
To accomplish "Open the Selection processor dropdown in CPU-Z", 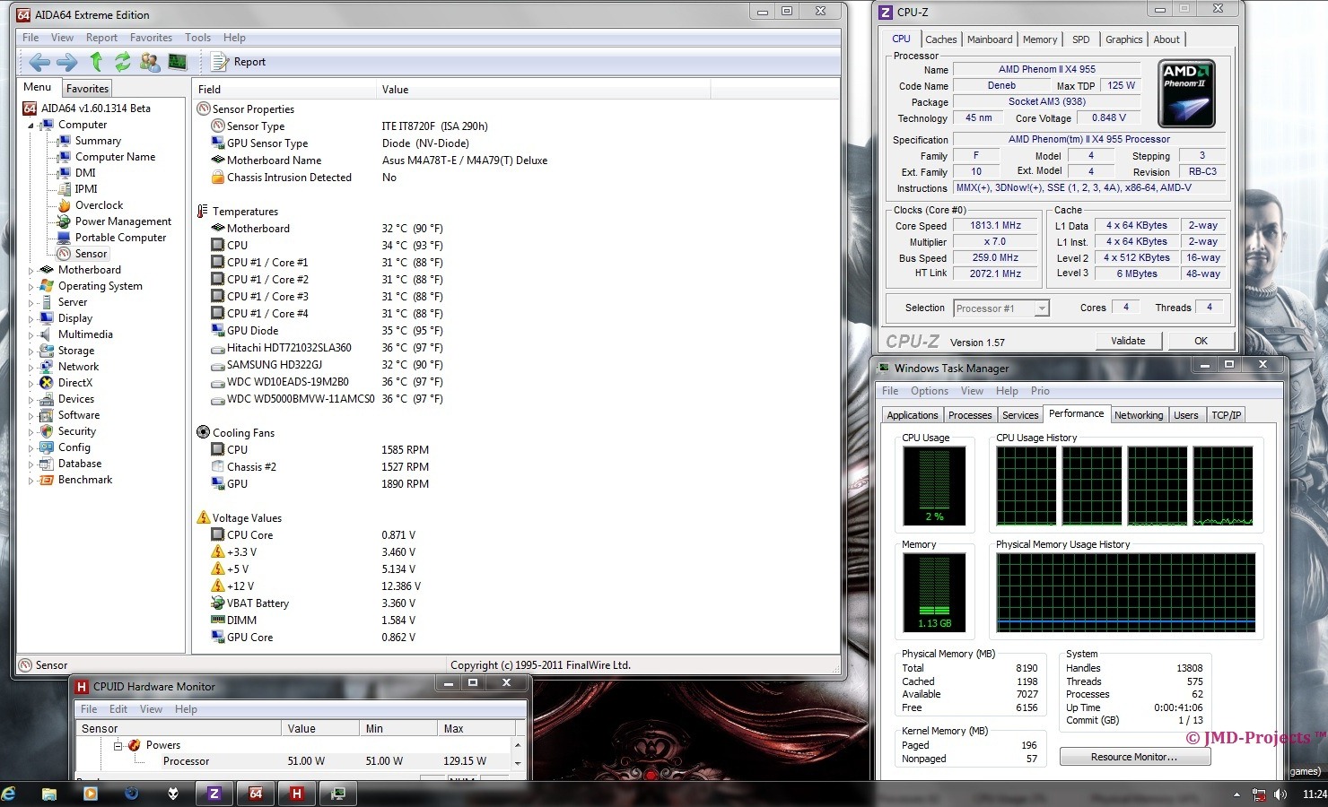I will pyautogui.click(x=1042, y=308).
